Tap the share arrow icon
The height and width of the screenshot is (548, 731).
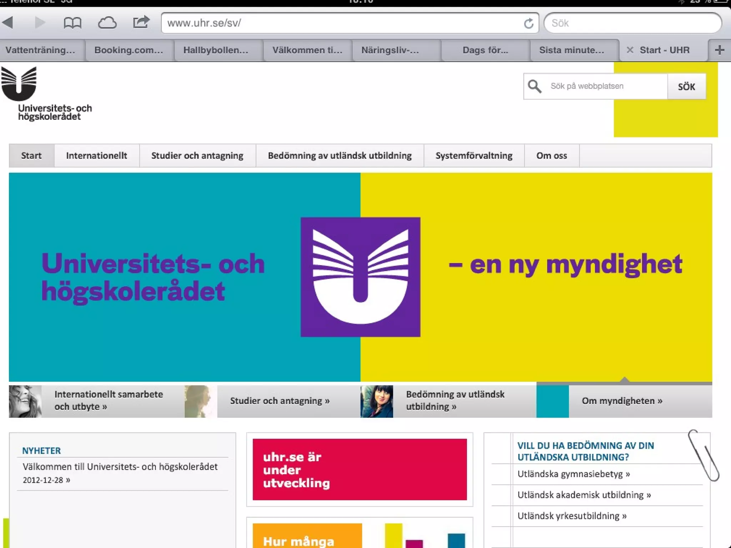[141, 22]
